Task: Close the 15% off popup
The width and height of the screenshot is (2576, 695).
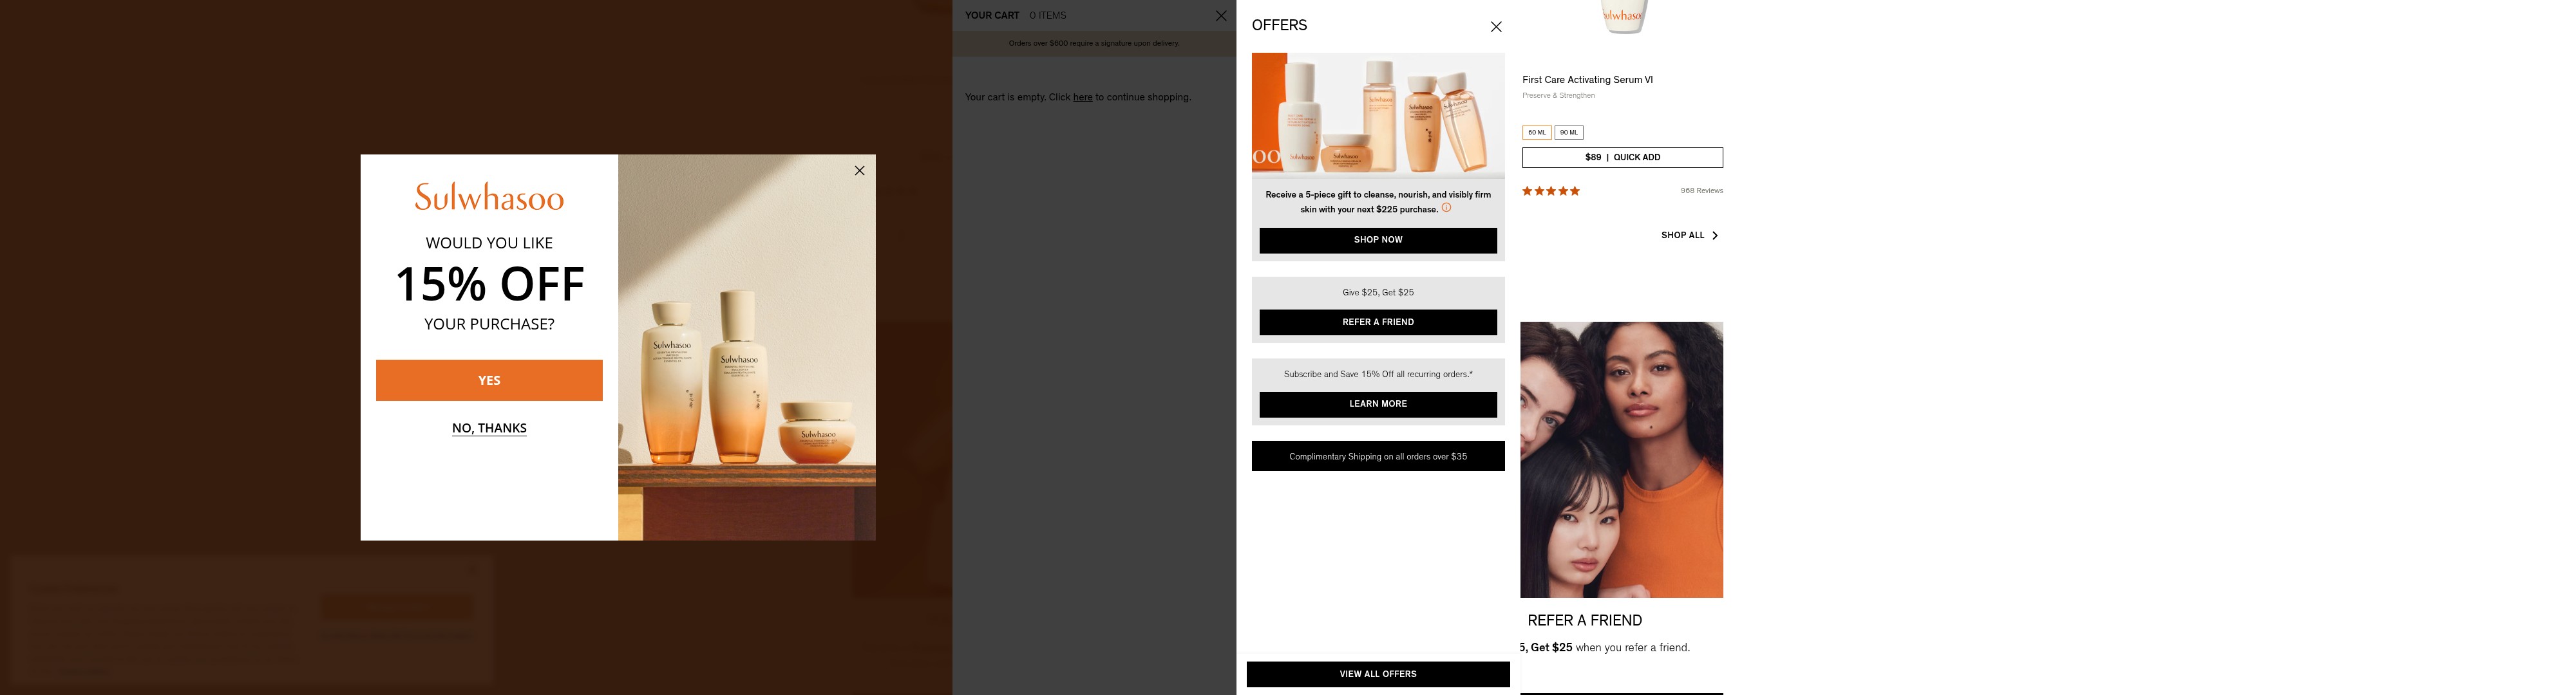Action: click(859, 171)
